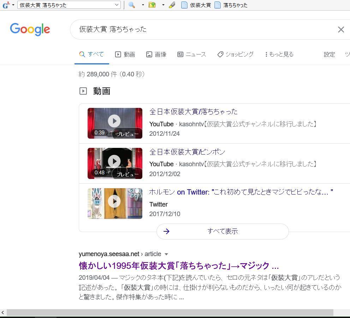Open the search magnifier options dropdown arrow
Viewport: 350px width, 318px height.
coord(143,5)
